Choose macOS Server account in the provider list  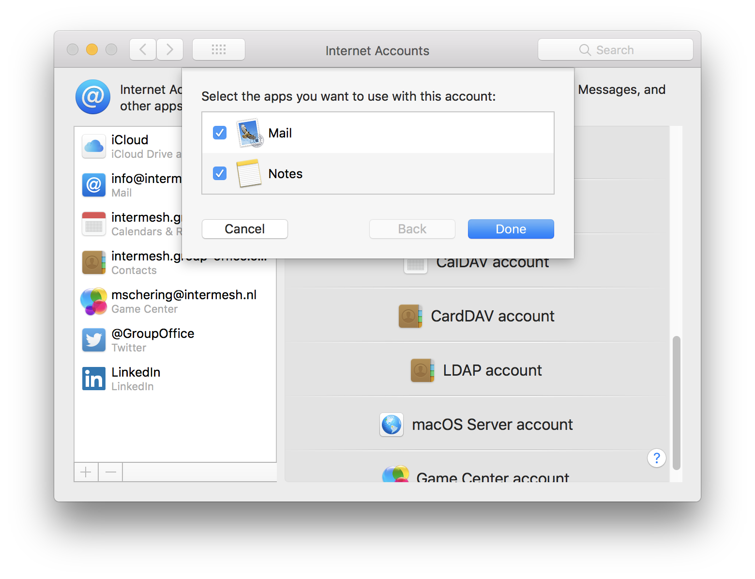tap(477, 425)
